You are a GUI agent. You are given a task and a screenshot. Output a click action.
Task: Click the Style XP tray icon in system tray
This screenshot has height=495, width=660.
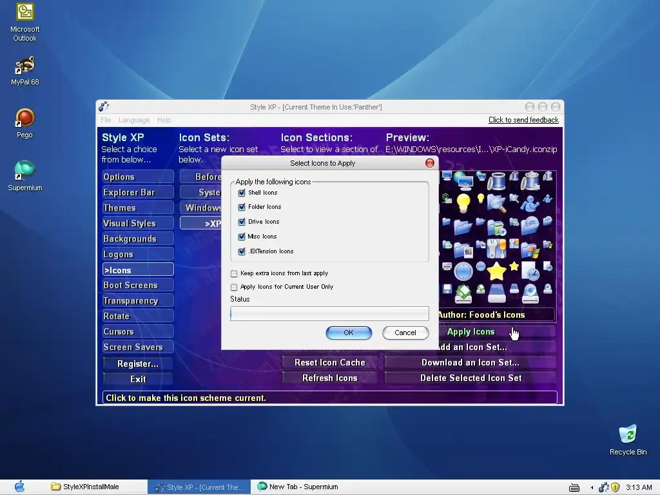click(x=603, y=487)
